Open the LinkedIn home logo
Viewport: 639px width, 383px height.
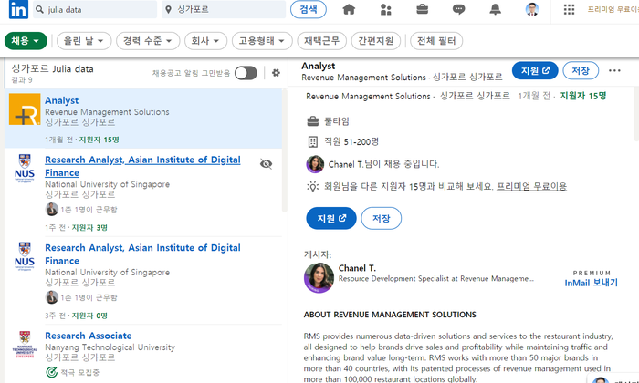pos(18,9)
